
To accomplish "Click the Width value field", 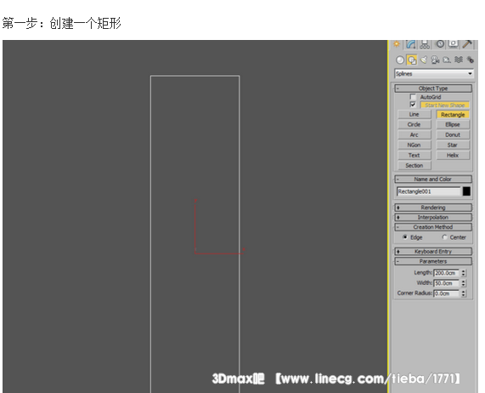I will 446,283.
